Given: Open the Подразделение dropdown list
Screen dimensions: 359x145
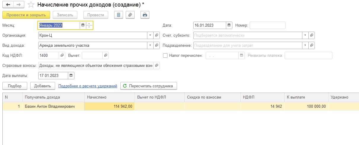Looking at the screenshot, I should (305, 46).
